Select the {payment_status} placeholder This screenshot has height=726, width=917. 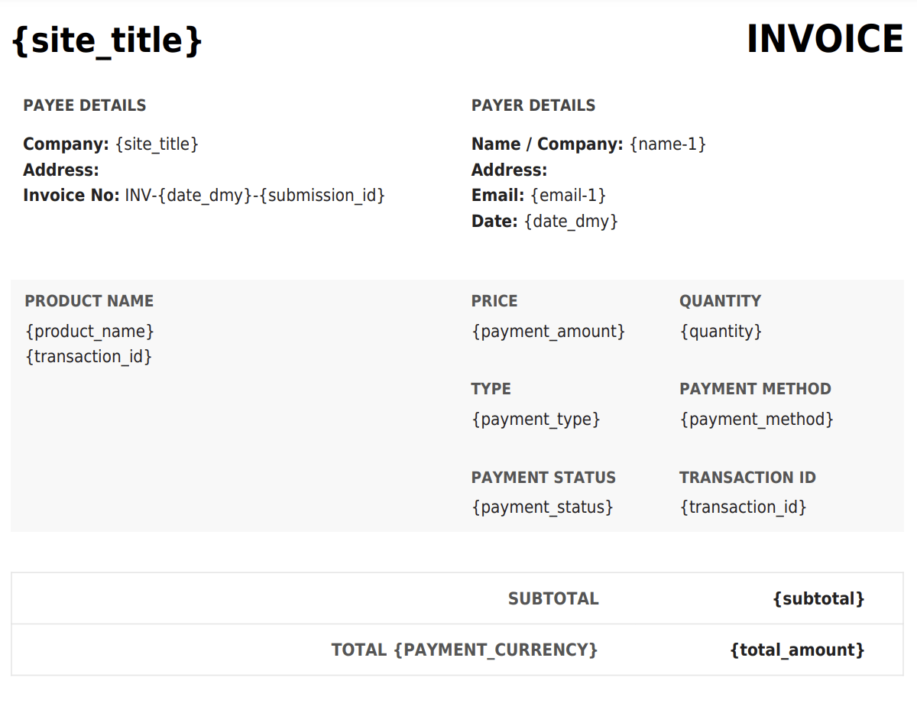pos(543,507)
